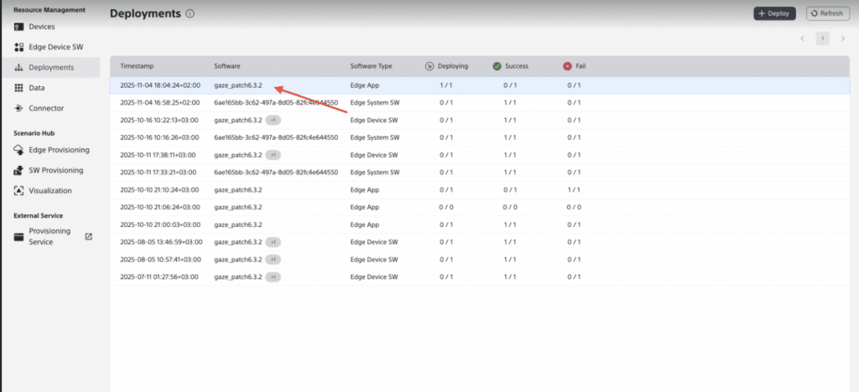Click the Edge Provisioning cloud icon
Screen dimensions: 859x392
tap(19, 150)
